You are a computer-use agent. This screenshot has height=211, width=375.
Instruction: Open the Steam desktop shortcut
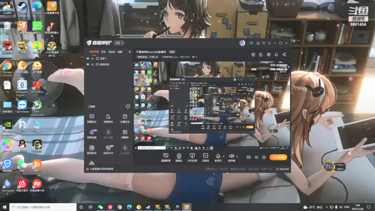click(22, 8)
